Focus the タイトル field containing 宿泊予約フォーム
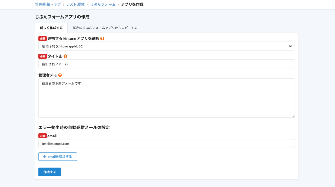 click(x=166, y=64)
